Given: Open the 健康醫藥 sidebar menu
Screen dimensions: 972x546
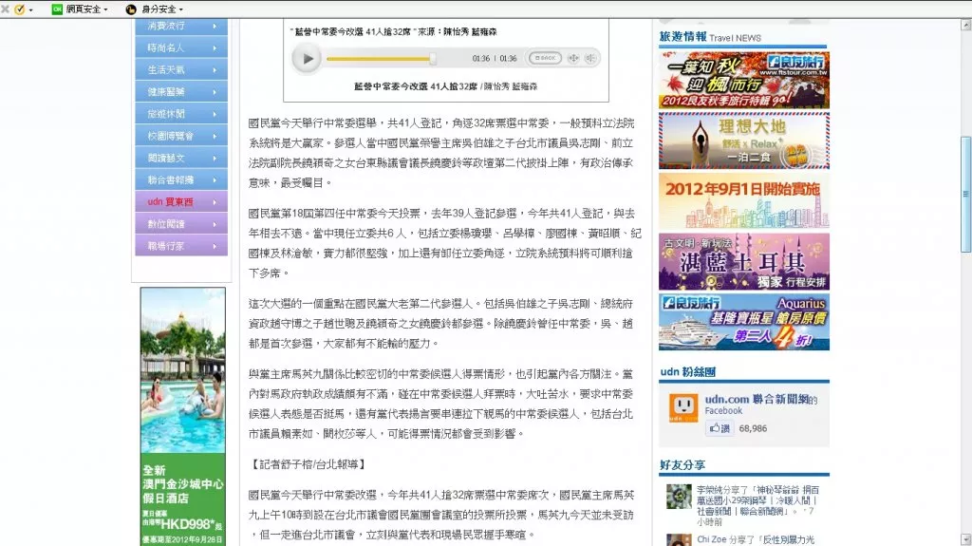Looking at the screenshot, I should tap(181, 92).
